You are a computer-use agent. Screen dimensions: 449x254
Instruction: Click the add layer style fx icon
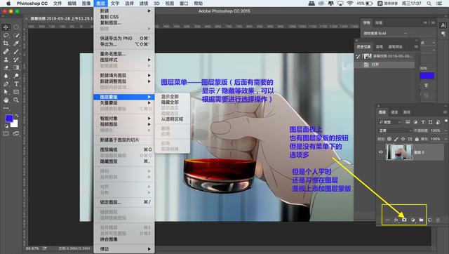click(396, 220)
